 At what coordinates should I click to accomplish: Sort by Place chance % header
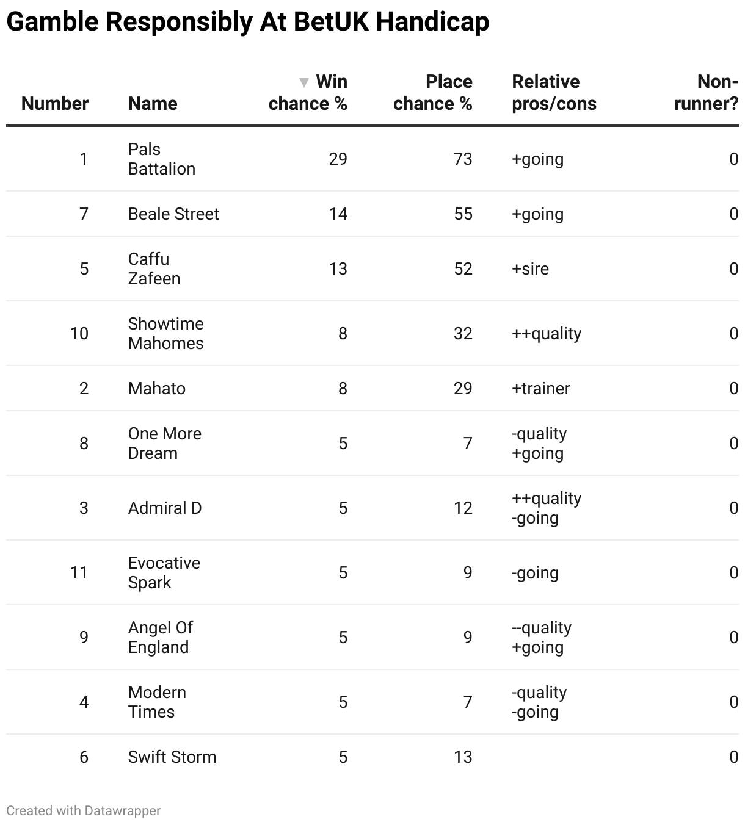(x=433, y=93)
